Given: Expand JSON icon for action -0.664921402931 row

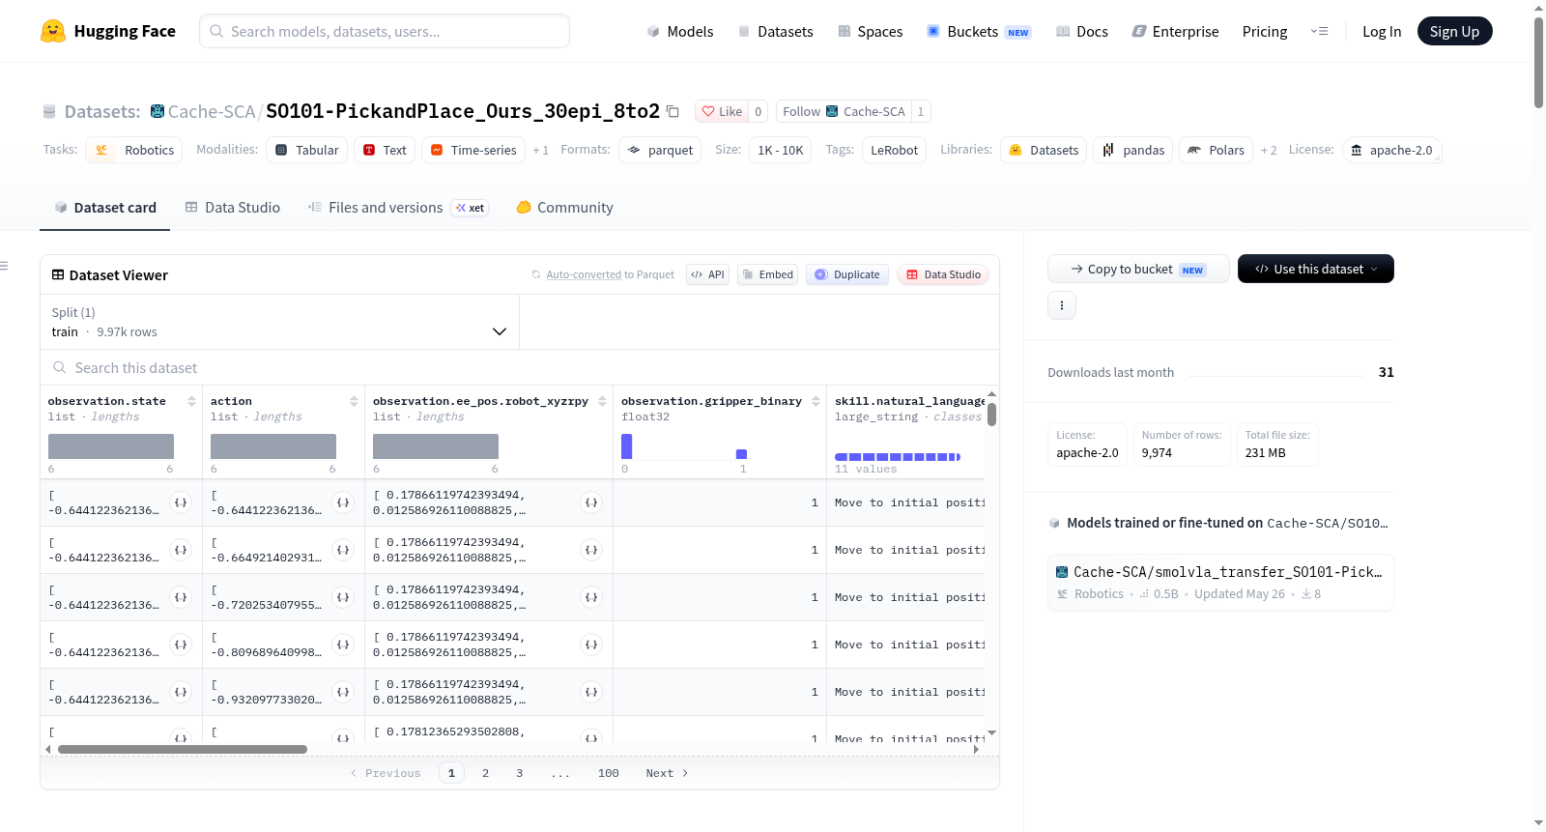Looking at the screenshot, I should tap(343, 550).
